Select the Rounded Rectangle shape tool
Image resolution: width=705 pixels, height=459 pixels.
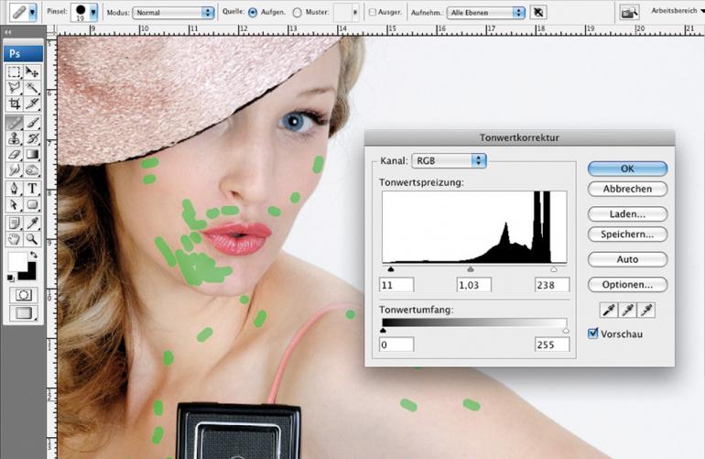point(32,204)
